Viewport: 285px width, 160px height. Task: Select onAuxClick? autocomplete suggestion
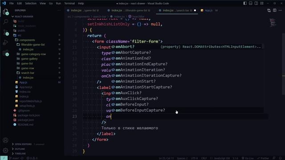187,93
